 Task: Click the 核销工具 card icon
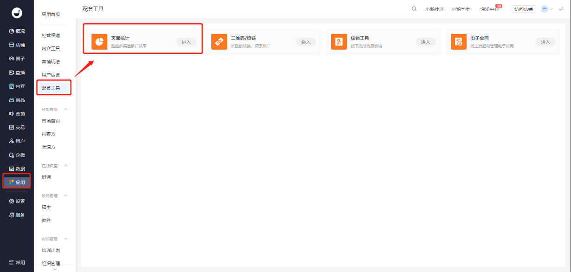338,41
